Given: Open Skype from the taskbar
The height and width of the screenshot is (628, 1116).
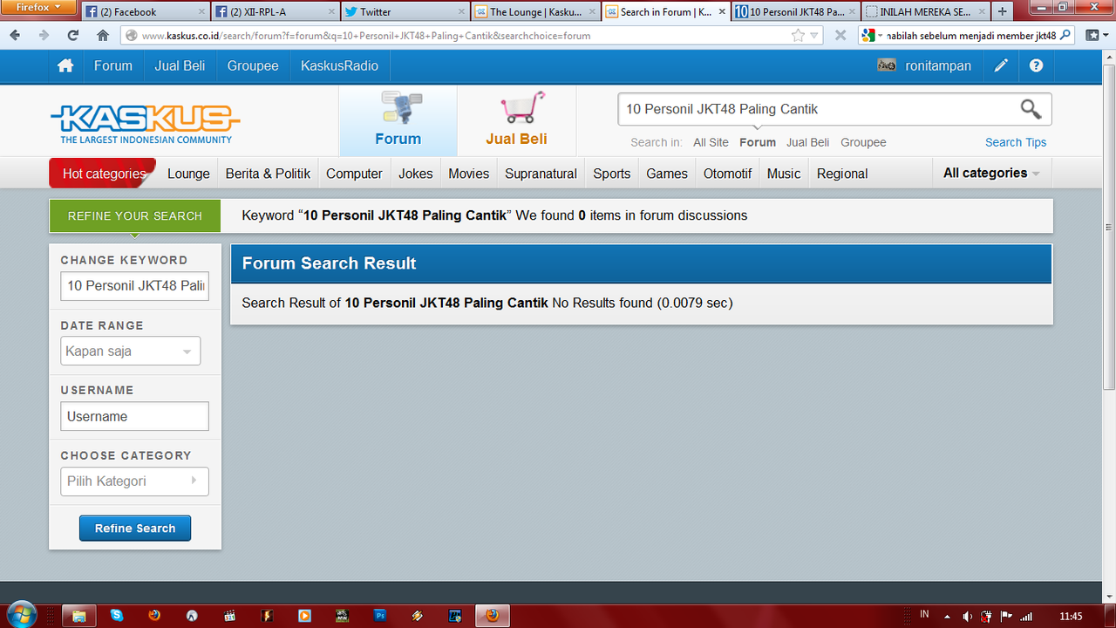Looking at the screenshot, I should click(x=117, y=616).
